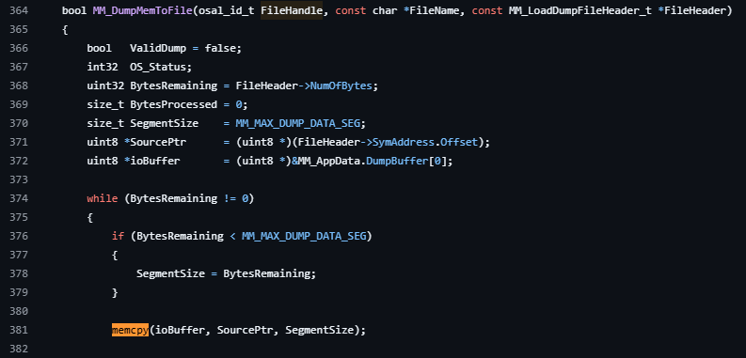Click line number 381
Viewport: 746px width, 358px height.
click(x=18, y=330)
